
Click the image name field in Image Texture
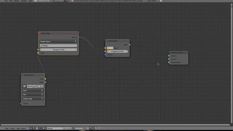click(29, 86)
